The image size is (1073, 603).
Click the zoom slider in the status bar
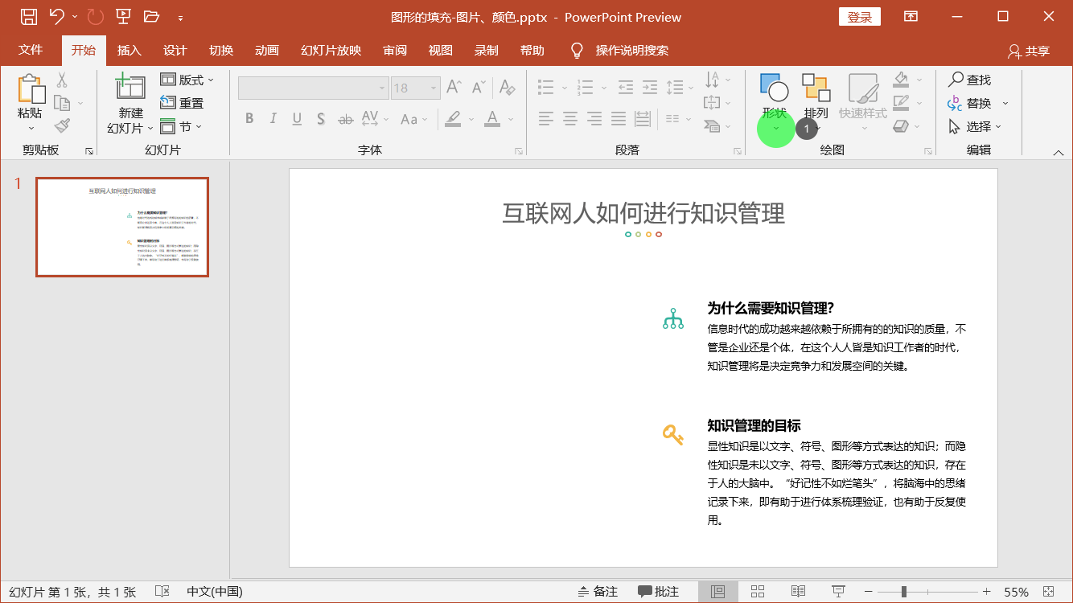tap(929, 592)
